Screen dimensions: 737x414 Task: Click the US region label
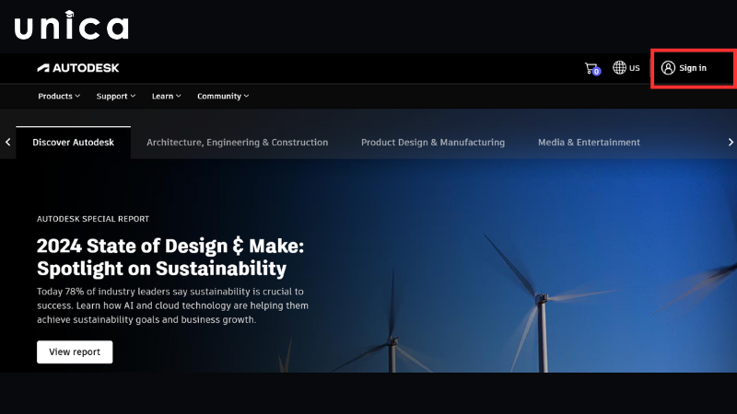[x=635, y=68]
